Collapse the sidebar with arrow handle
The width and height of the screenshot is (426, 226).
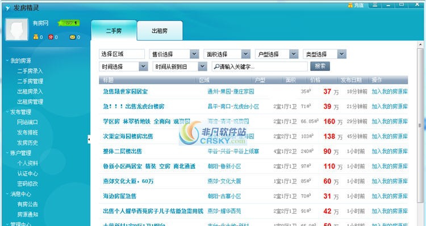pos(89,139)
